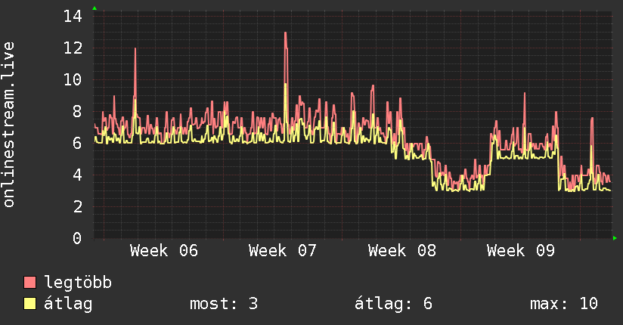Click the Week 06 axis label

(164, 251)
